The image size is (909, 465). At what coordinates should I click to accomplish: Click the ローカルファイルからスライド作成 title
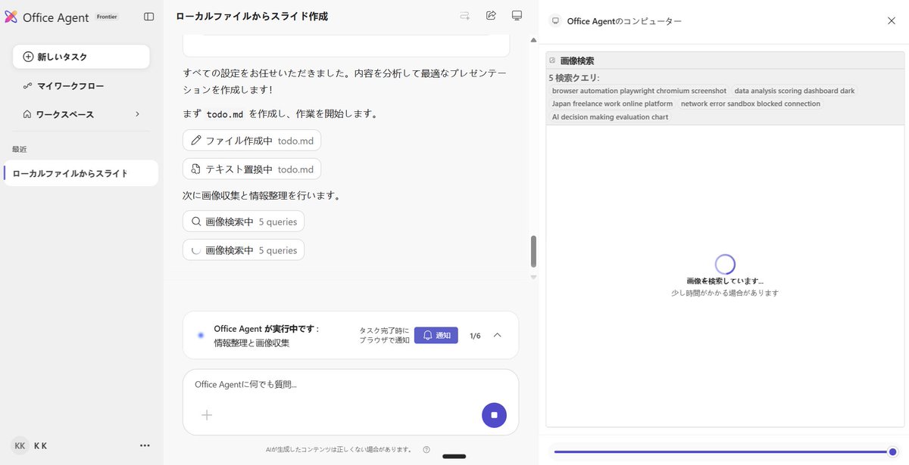(x=251, y=16)
